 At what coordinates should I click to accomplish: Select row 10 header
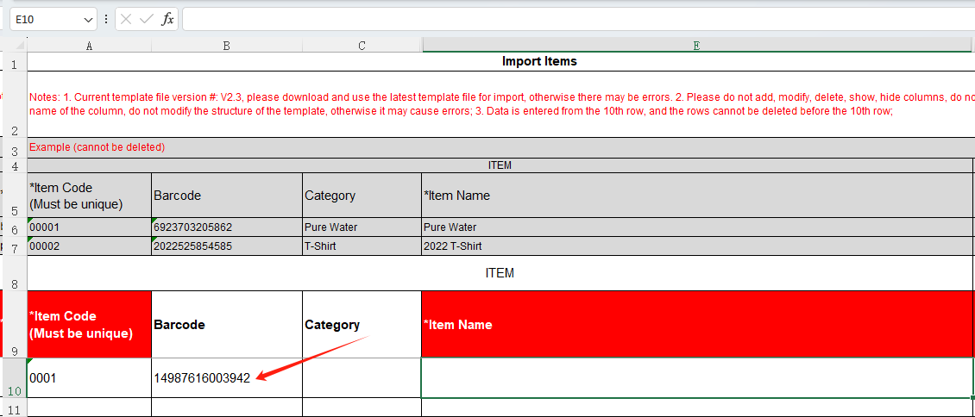[x=14, y=378]
